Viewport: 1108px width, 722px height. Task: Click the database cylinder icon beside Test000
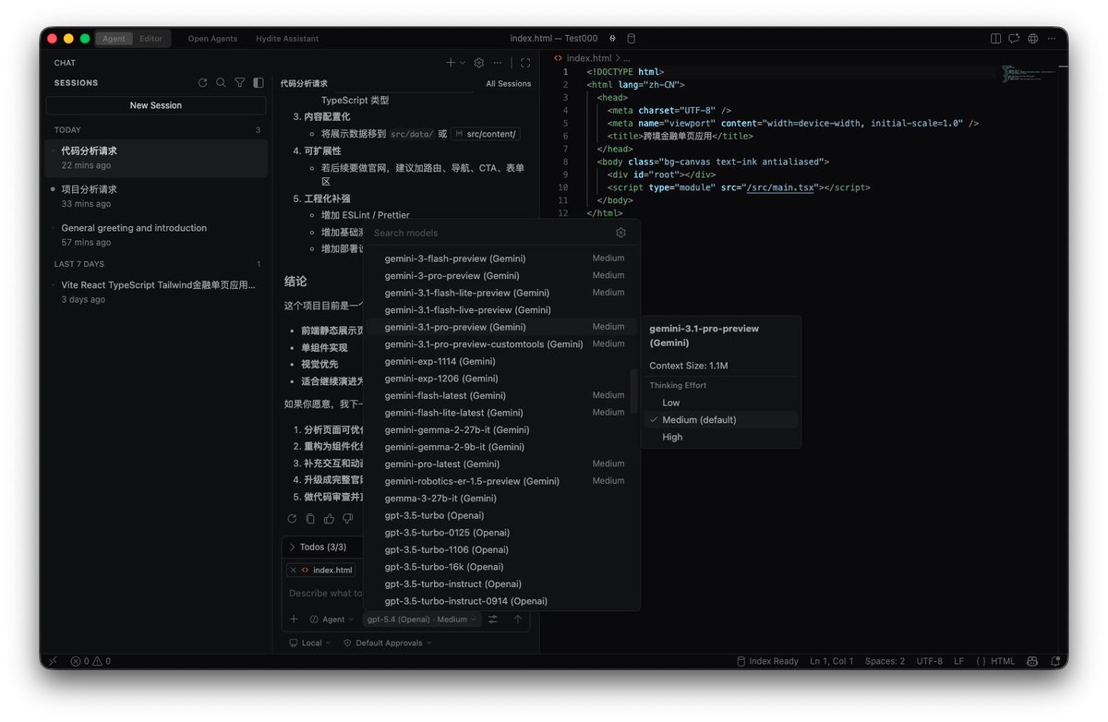[x=632, y=39]
